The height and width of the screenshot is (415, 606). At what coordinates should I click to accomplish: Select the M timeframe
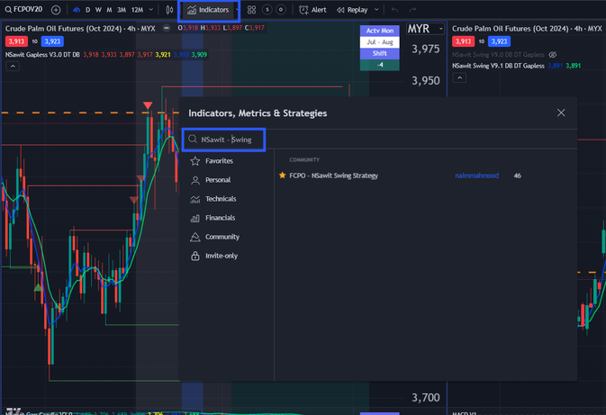(x=109, y=10)
